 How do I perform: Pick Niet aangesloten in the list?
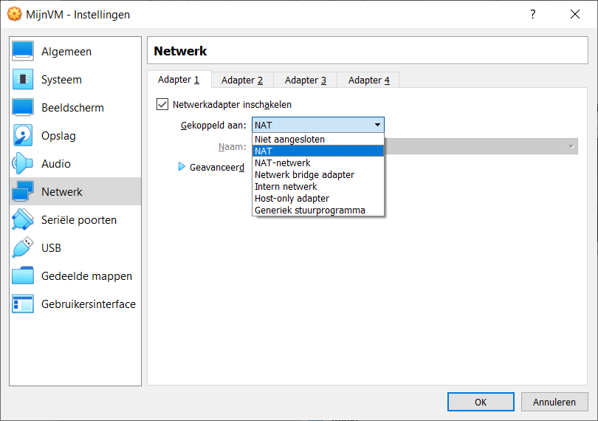[x=289, y=140]
